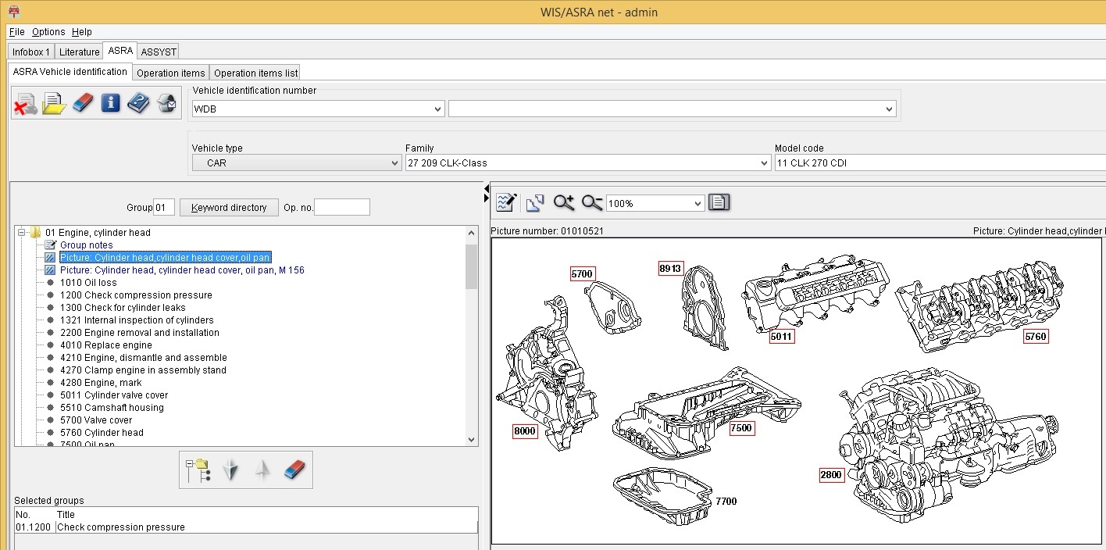The width and height of the screenshot is (1106, 550).
Task: Click the Group notes note icon
Action: 50,245
